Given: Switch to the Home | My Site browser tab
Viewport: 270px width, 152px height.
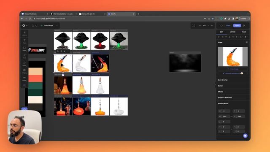Looking at the screenshot, I should click(92, 14).
